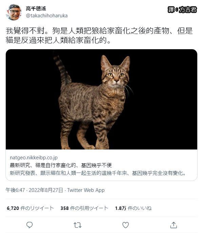View the 358 件の引用ツイート list
The height and width of the screenshot is (233, 203).
click(84, 208)
